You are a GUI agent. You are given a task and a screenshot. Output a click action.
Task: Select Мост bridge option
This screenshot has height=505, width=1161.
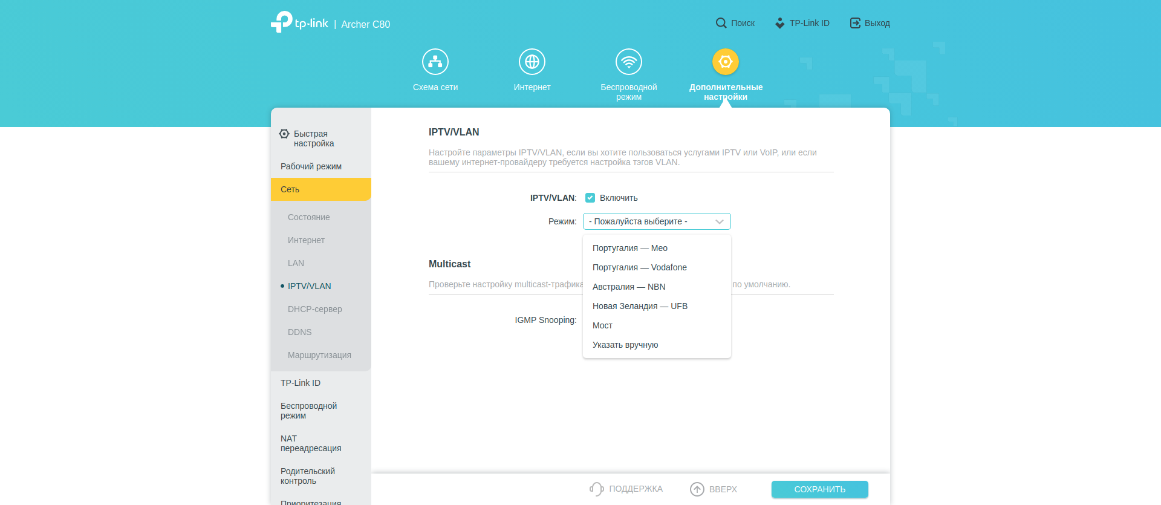(602, 325)
